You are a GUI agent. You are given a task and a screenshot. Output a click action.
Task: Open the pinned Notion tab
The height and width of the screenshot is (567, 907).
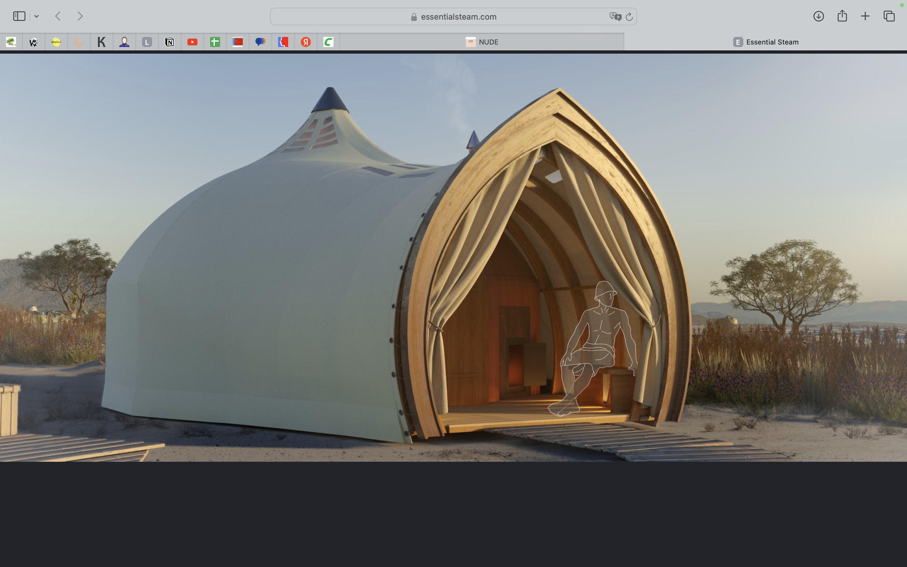(169, 42)
